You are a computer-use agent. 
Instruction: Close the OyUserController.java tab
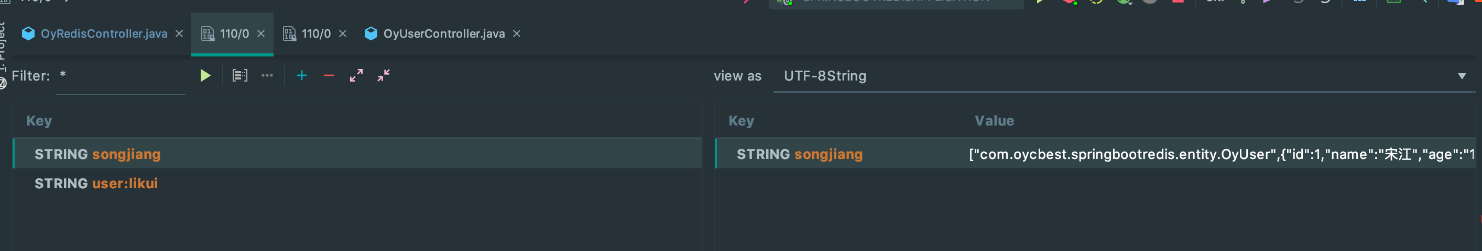click(517, 34)
